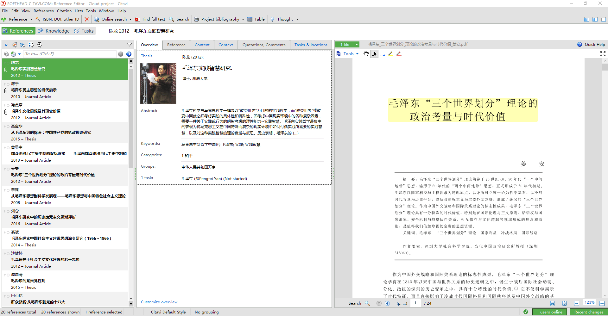Image resolution: width=608 pixels, height=316 pixels.
Task: Enter full screen PDF preview mode
Action: (x=603, y=54)
